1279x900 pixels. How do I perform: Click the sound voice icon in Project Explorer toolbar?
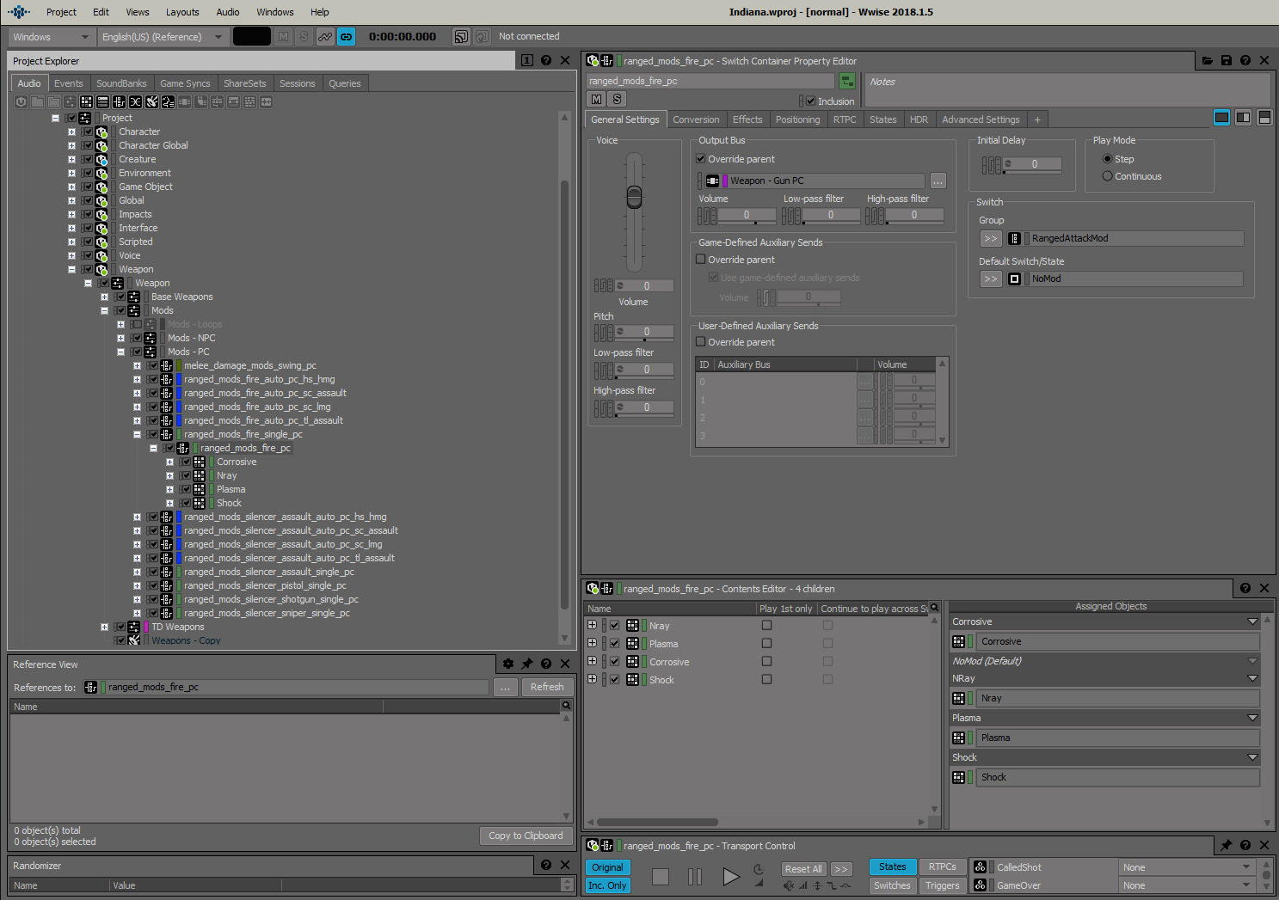(x=168, y=102)
